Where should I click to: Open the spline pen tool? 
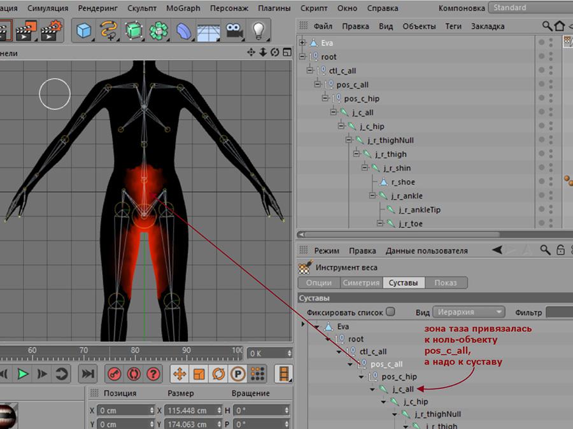[x=108, y=30]
